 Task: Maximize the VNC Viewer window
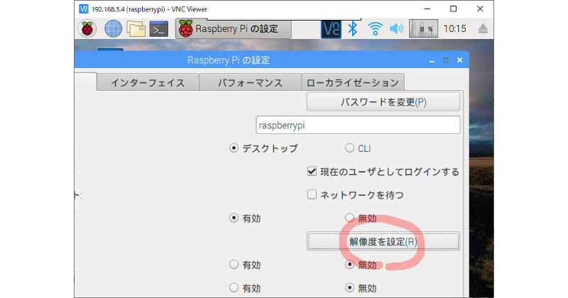coord(453,9)
